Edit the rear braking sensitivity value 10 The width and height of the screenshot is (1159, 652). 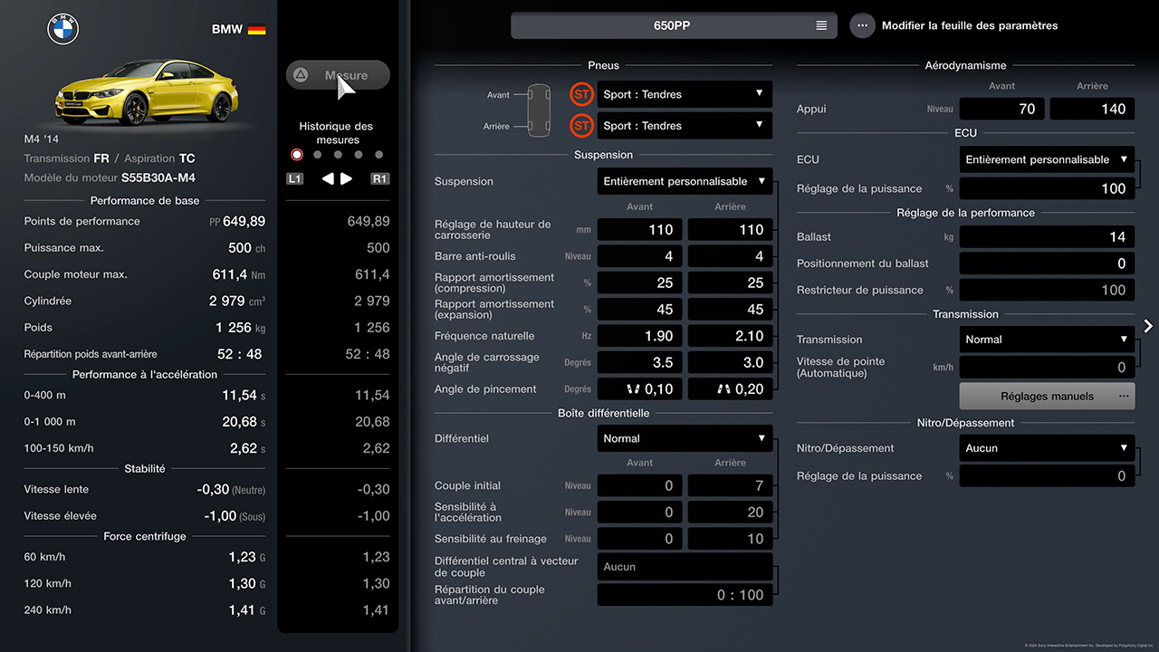tap(730, 539)
